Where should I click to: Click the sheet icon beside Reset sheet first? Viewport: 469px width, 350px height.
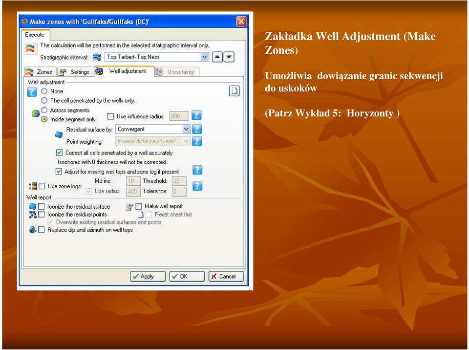point(141,215)
